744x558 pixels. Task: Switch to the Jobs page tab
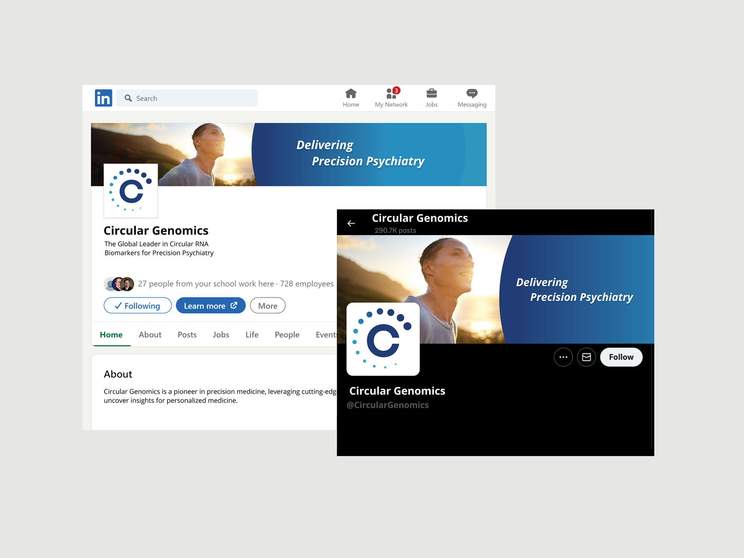click(x=221, y=335)
